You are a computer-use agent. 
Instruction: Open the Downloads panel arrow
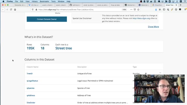tap(156, 10)
